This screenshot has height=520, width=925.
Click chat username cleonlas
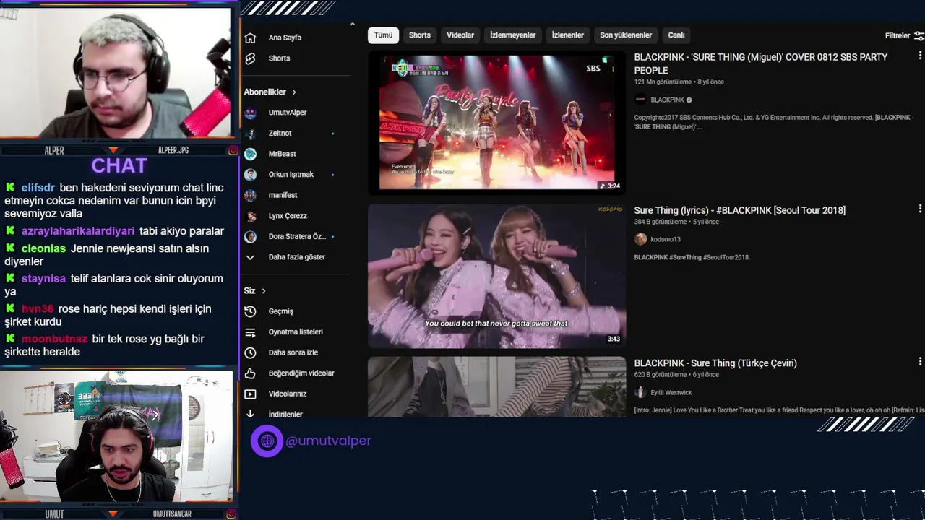pyautogui.click(x=43, y=248)
